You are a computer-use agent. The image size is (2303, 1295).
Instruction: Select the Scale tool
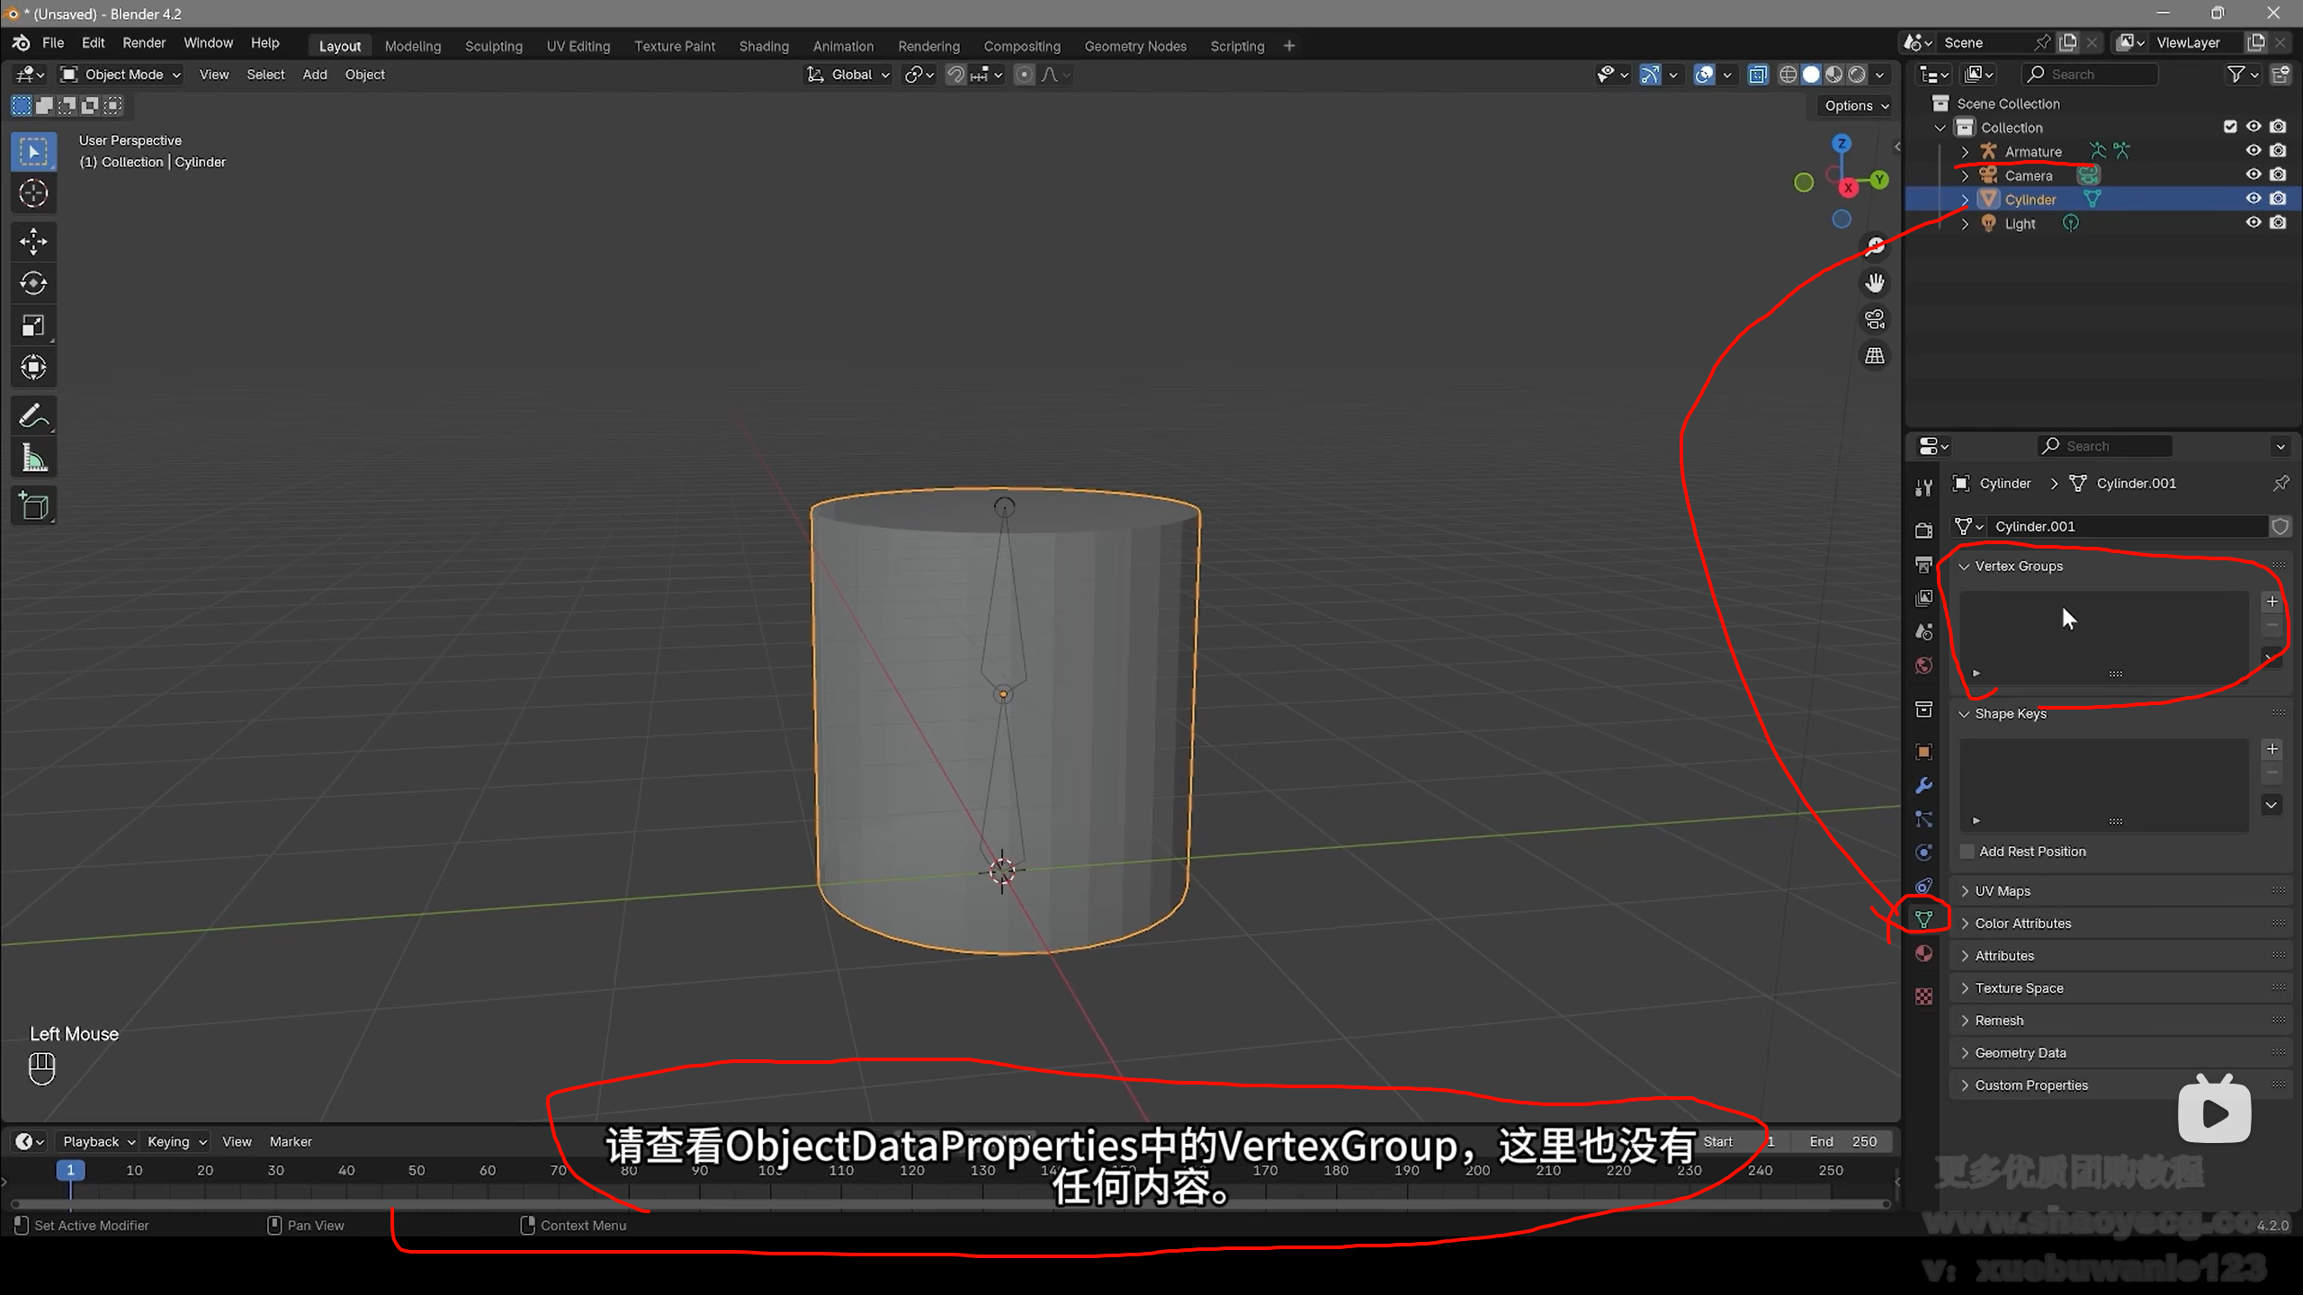point(34,326)
